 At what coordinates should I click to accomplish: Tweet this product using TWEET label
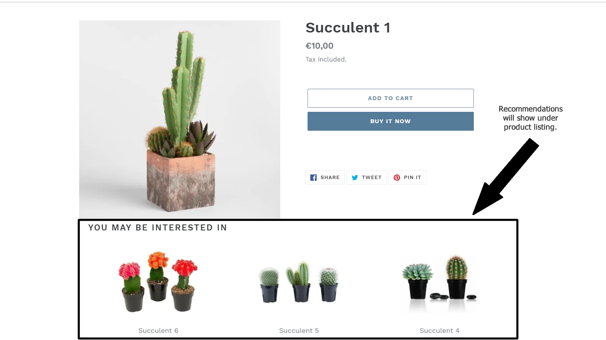[372, 178]
